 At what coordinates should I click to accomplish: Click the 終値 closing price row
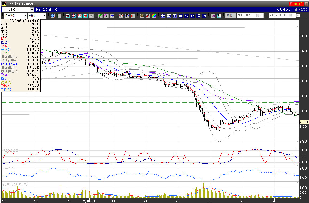(x=21, y=35)
